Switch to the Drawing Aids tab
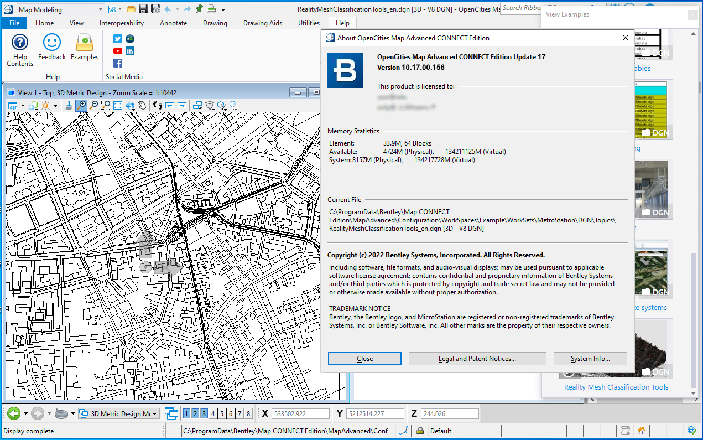This screenshot has height=440, width=703. (263, 23)
